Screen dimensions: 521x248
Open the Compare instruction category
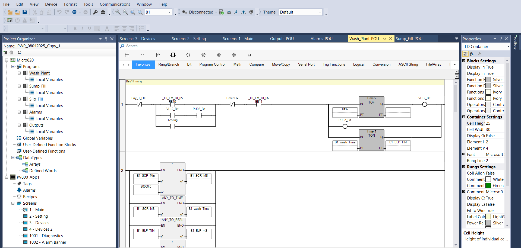coord(257,65)
